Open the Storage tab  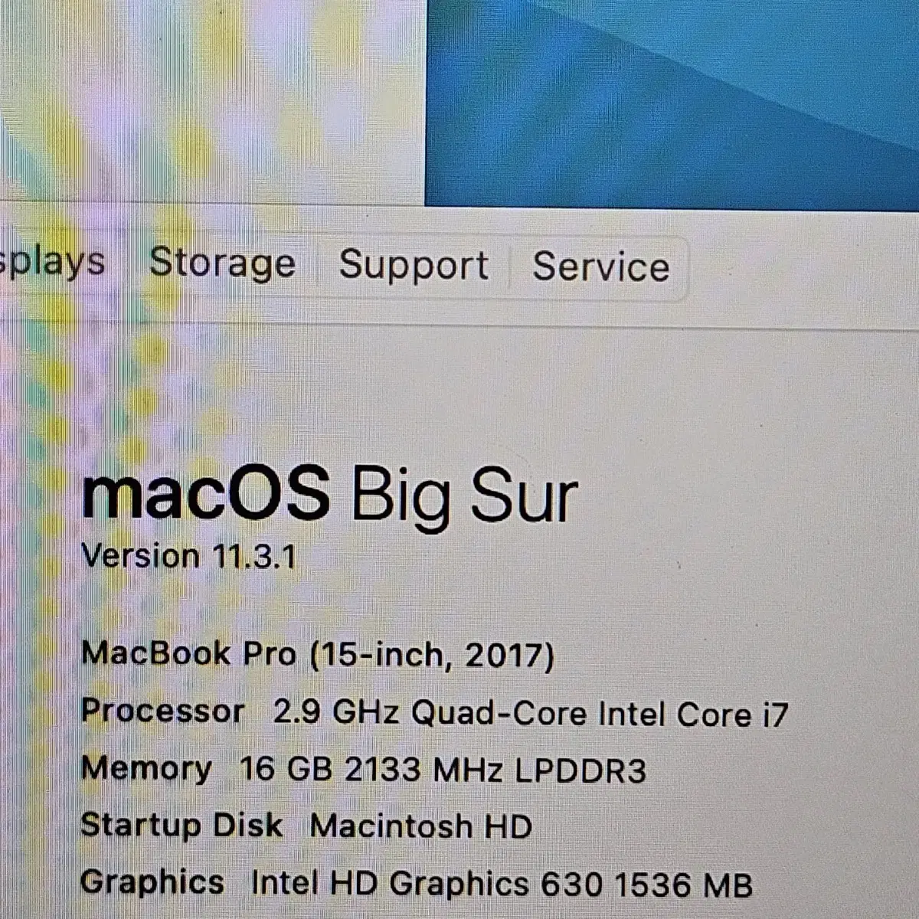pos(222,264)
